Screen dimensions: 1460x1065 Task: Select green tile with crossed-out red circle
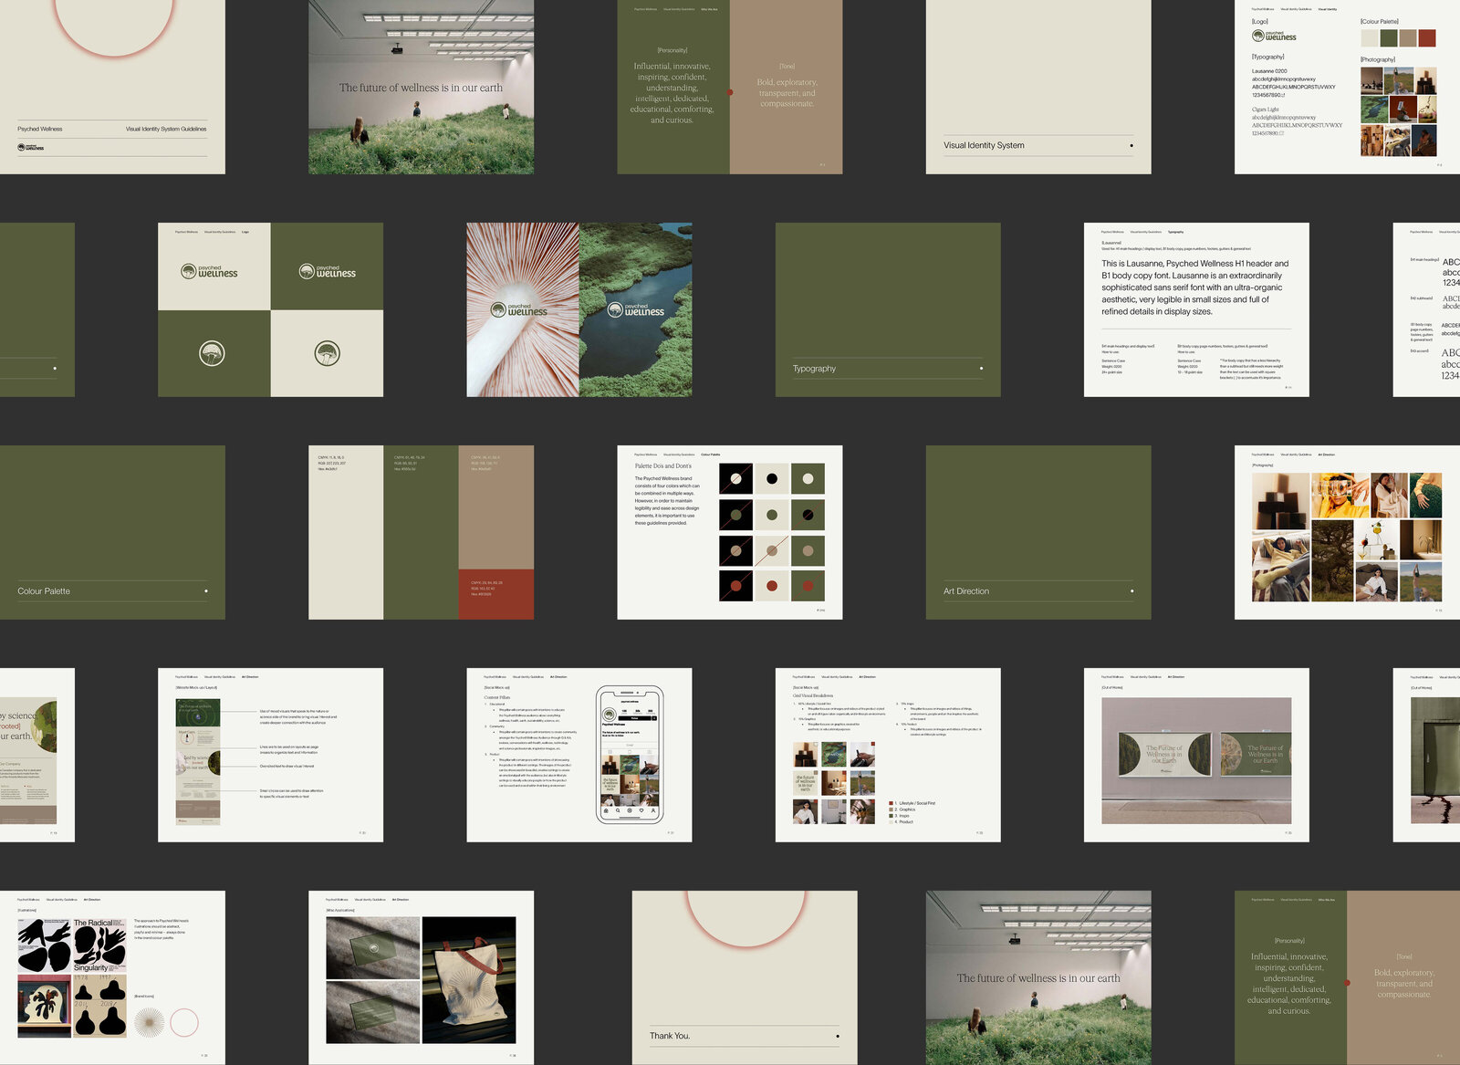point(808,586)
